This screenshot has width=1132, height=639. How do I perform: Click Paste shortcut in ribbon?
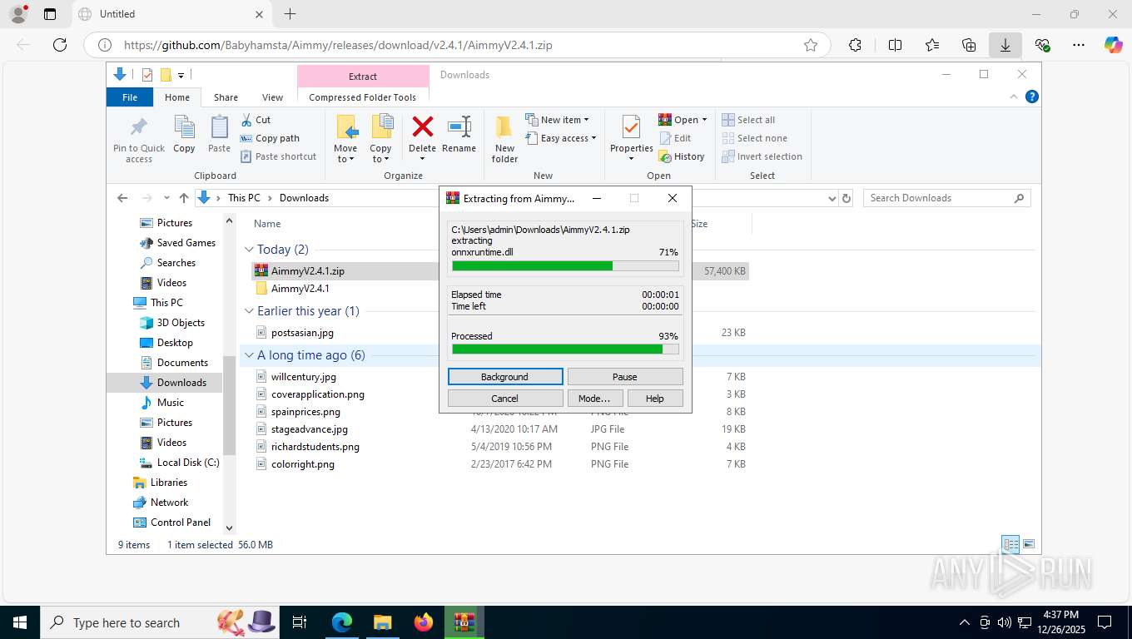click(278, 156)
